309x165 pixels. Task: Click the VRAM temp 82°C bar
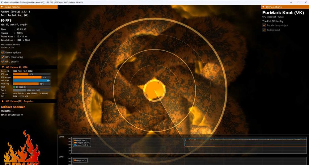coord(32,84)
